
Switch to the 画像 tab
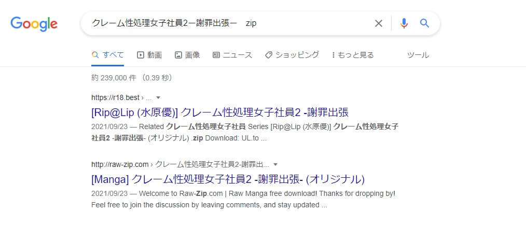coord(187,55)
